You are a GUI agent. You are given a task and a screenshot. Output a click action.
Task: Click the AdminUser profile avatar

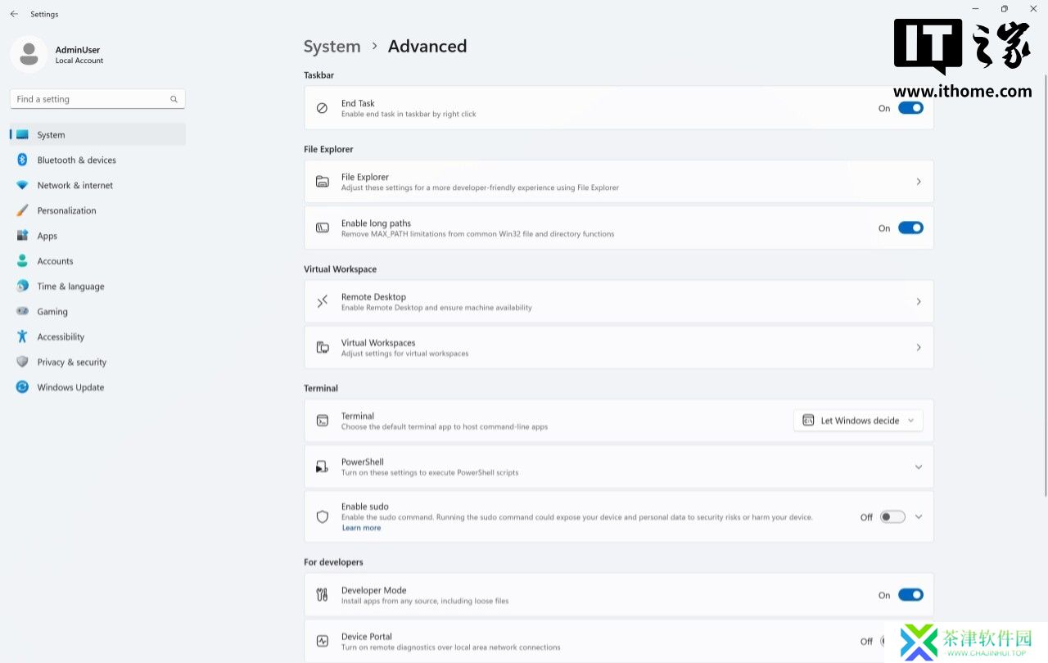[29, 54]
